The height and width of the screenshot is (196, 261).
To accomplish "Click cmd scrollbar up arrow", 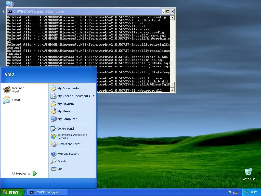I will point(173,18).
